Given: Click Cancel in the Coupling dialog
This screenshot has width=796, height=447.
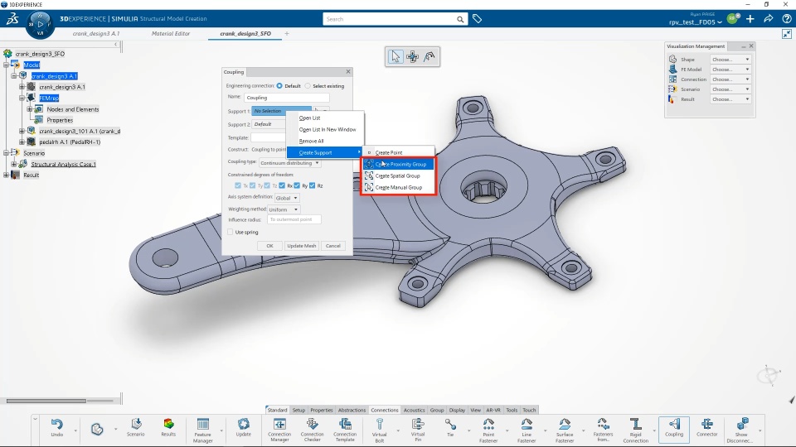Looking at the screenshot, I should (333, 246).
